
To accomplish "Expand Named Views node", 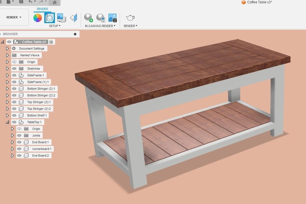I will tap(7, 55).
